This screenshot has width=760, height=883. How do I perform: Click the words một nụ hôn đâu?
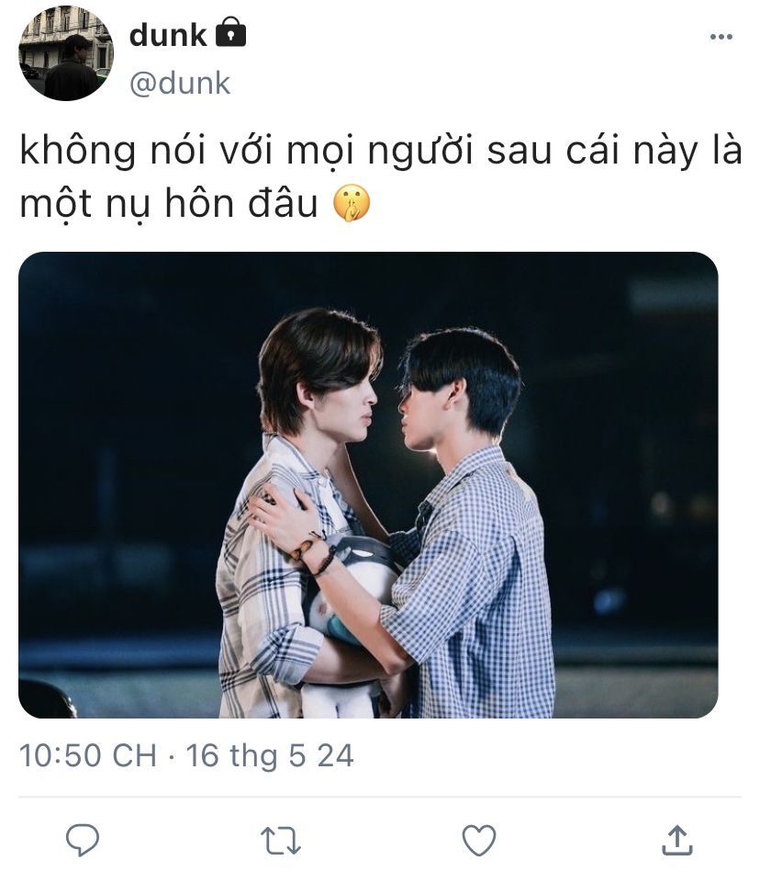click(x=169, y=204)
